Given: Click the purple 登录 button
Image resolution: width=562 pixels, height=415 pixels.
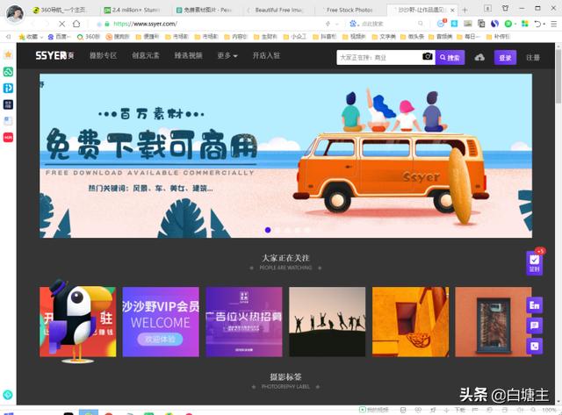Looking at the screenshot, I should click(506, 57).
